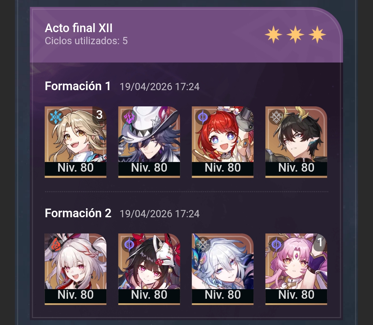Click the Ice element icon on blonde character

[55, 117]
